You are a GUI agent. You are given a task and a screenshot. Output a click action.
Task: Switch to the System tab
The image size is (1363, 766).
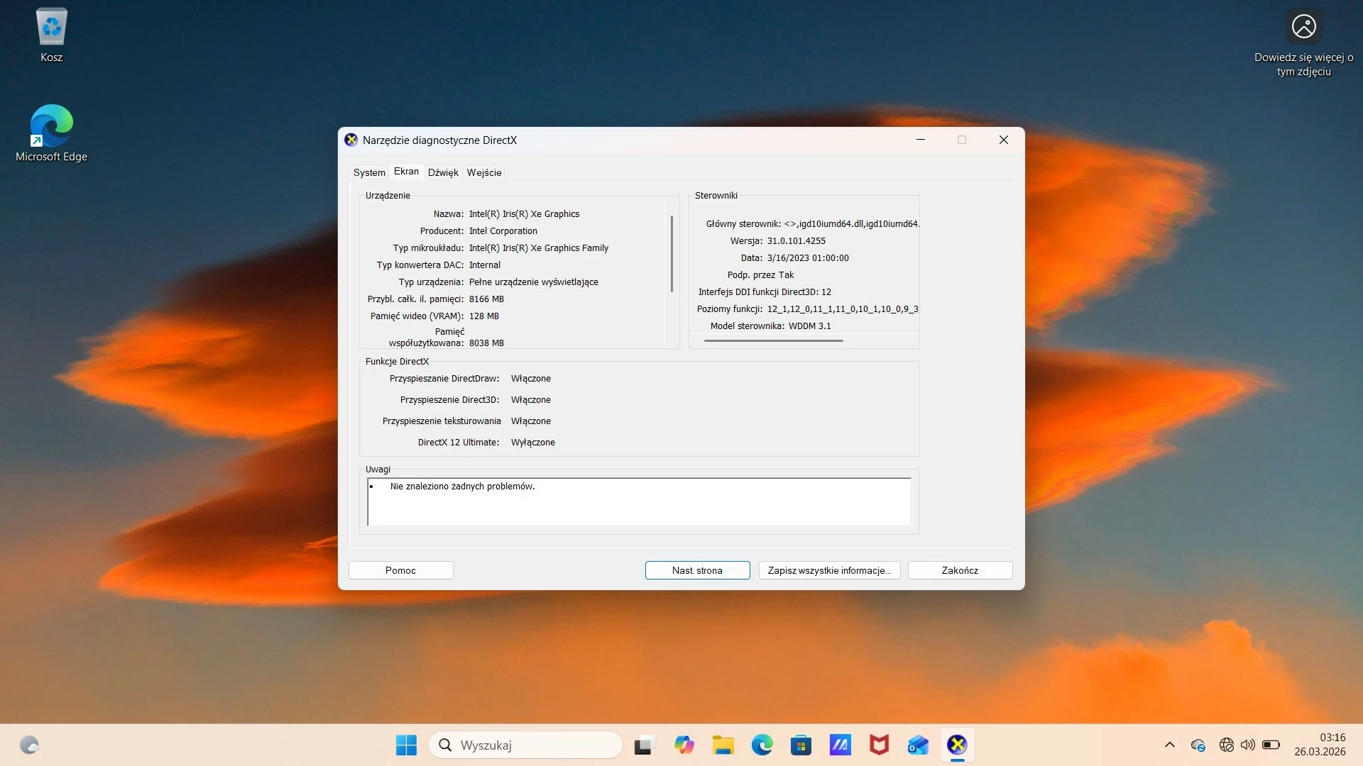369,172
